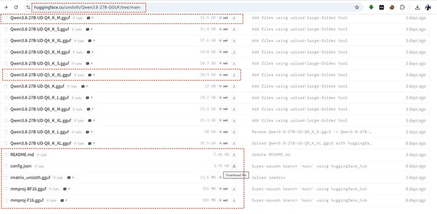
Task: Click the '8 days ago' timestamp for mmproj-BF16.gguf
Action: [x=416, y=189]
